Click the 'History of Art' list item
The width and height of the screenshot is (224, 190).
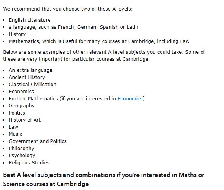click(x=25, y=120)
